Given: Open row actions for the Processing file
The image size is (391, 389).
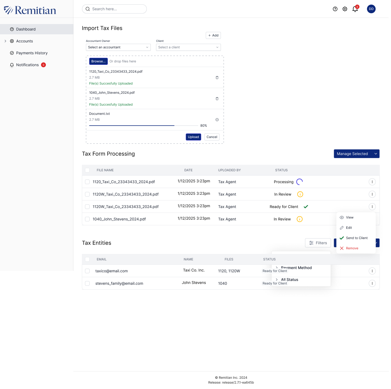Looking at the screenshot, I should [x=372, y=182].
